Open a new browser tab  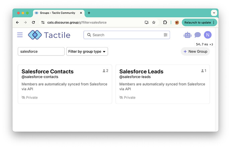pos(89,13)
